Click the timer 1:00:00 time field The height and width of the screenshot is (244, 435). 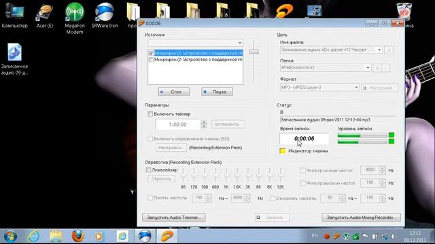pyautogui.click(x=178, y=125)
